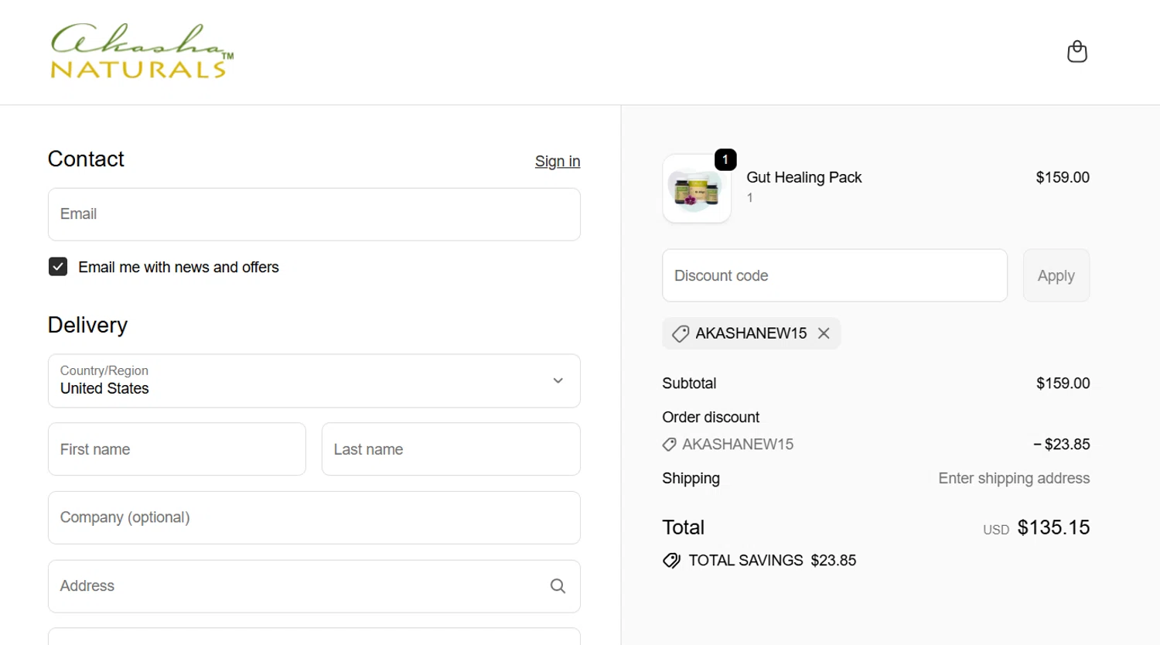
Task: Click the Subtotal $159.00 value
Action: coord(1063,384)
